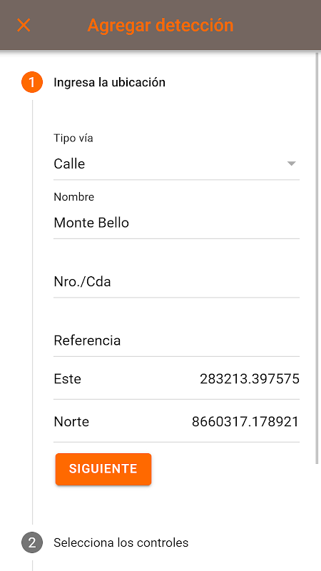Image resolution: width=321 pixels, height=571 pixels.
Task: Click the Nombre field label
Action: (x=74, y=197)
